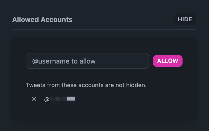Open the blurred @username account link
Screen dimensions: 209x131
(59, 99)
